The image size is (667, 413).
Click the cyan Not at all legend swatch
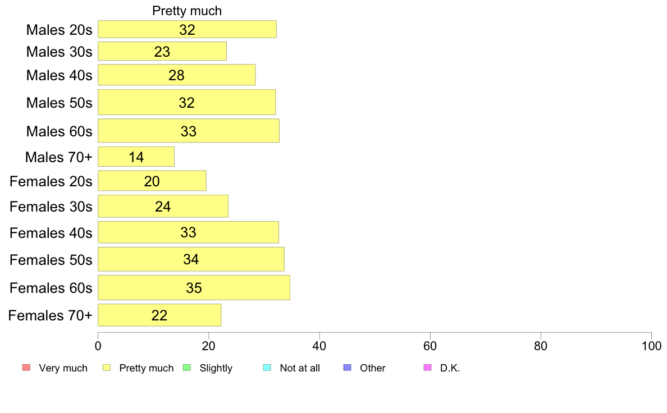[267, 368]
